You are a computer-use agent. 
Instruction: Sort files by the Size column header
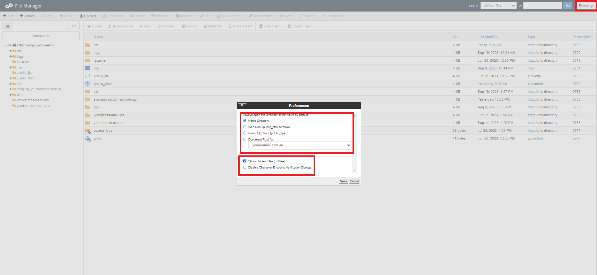pos(456,37)
